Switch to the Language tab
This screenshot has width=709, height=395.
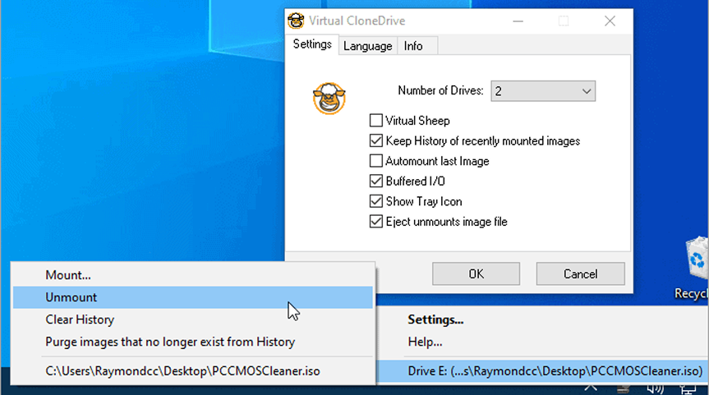(367, 46)
